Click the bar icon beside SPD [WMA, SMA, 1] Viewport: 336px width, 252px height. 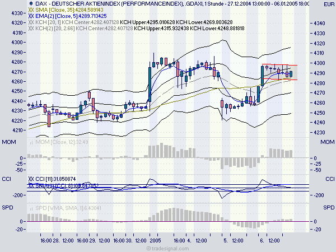[31, 208]
